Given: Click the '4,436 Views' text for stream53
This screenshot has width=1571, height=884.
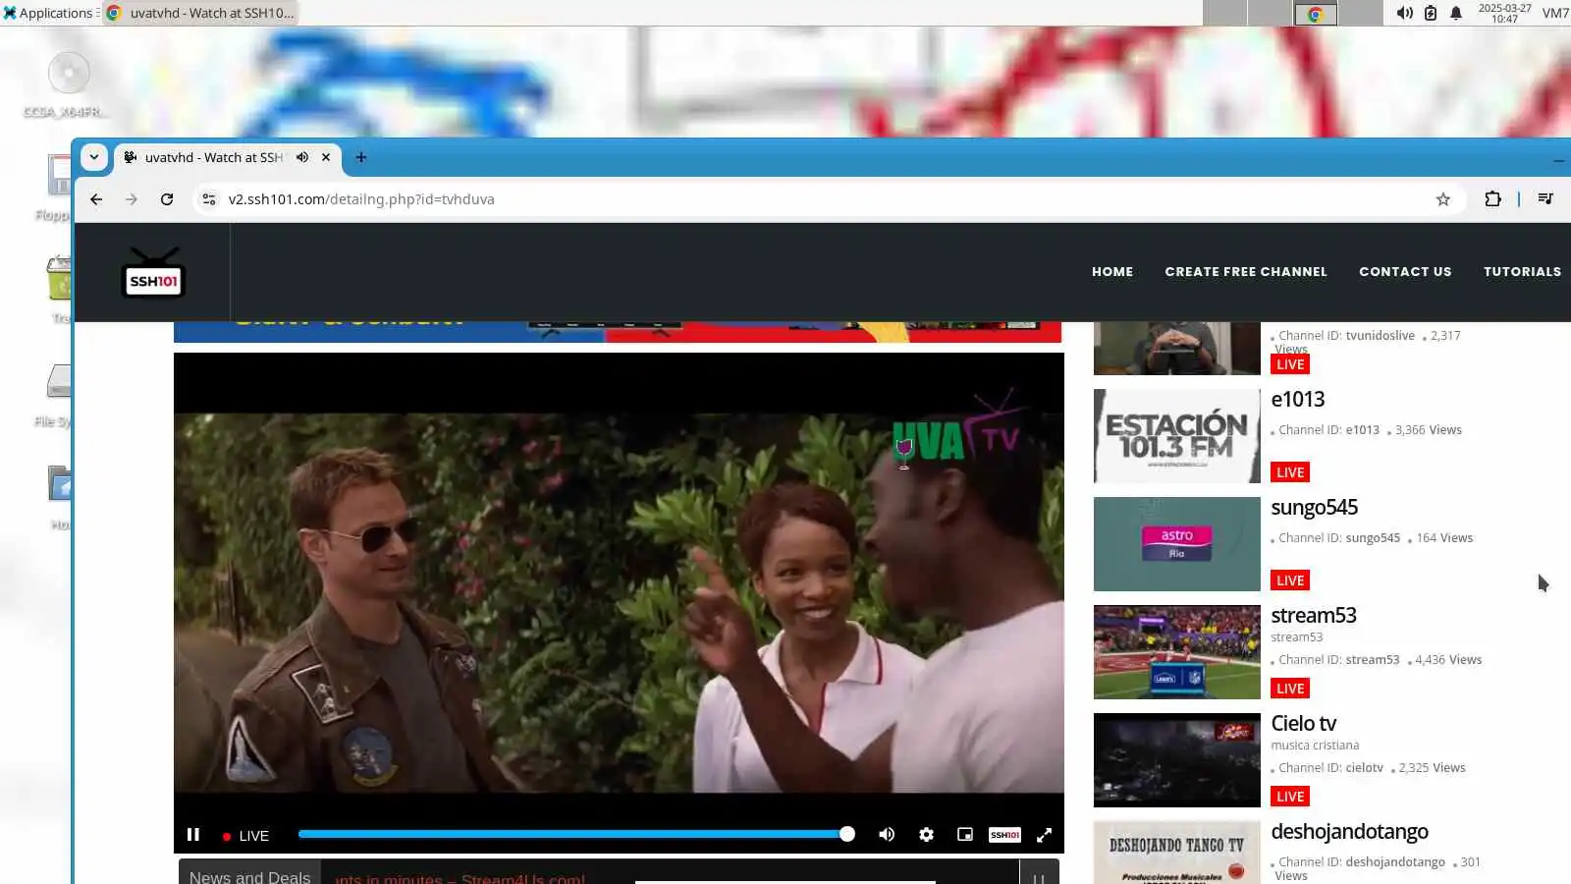Looking at the screenshot, I should [x=1448, y=660].
